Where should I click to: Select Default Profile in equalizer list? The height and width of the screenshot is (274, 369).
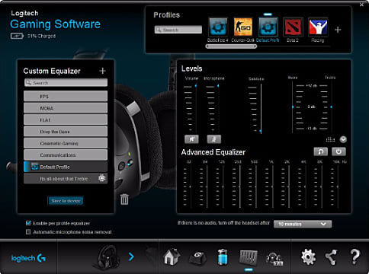(x=66, y=167)
